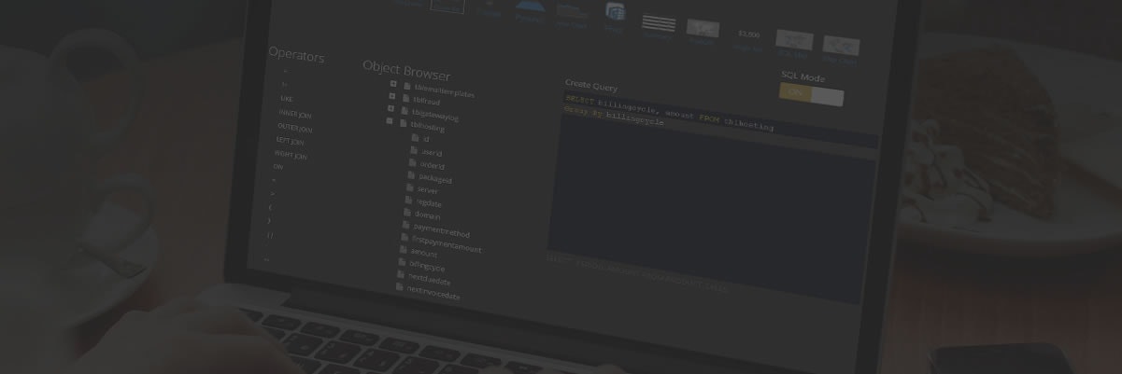Viewport: 1122px width, 374px height.
Task: Expand the tblfraud table node
Action: tap(392, 95)
